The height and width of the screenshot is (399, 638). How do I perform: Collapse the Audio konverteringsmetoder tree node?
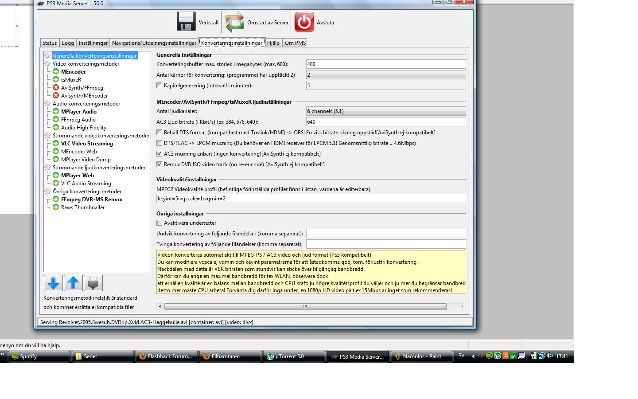pos(47,103)
